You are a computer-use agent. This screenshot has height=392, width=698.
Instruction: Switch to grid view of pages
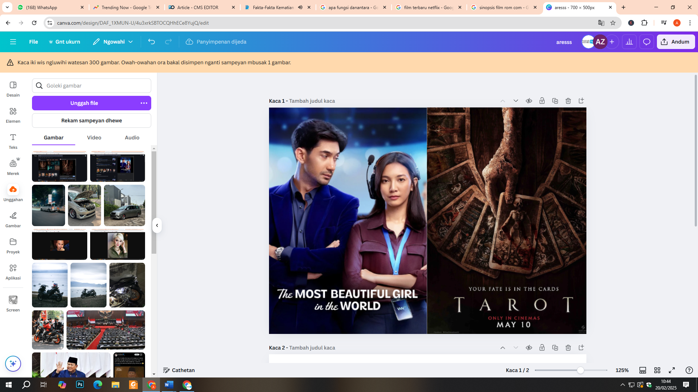657,370
